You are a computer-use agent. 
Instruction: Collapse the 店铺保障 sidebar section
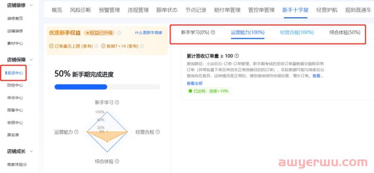click(x=31, y=60)
